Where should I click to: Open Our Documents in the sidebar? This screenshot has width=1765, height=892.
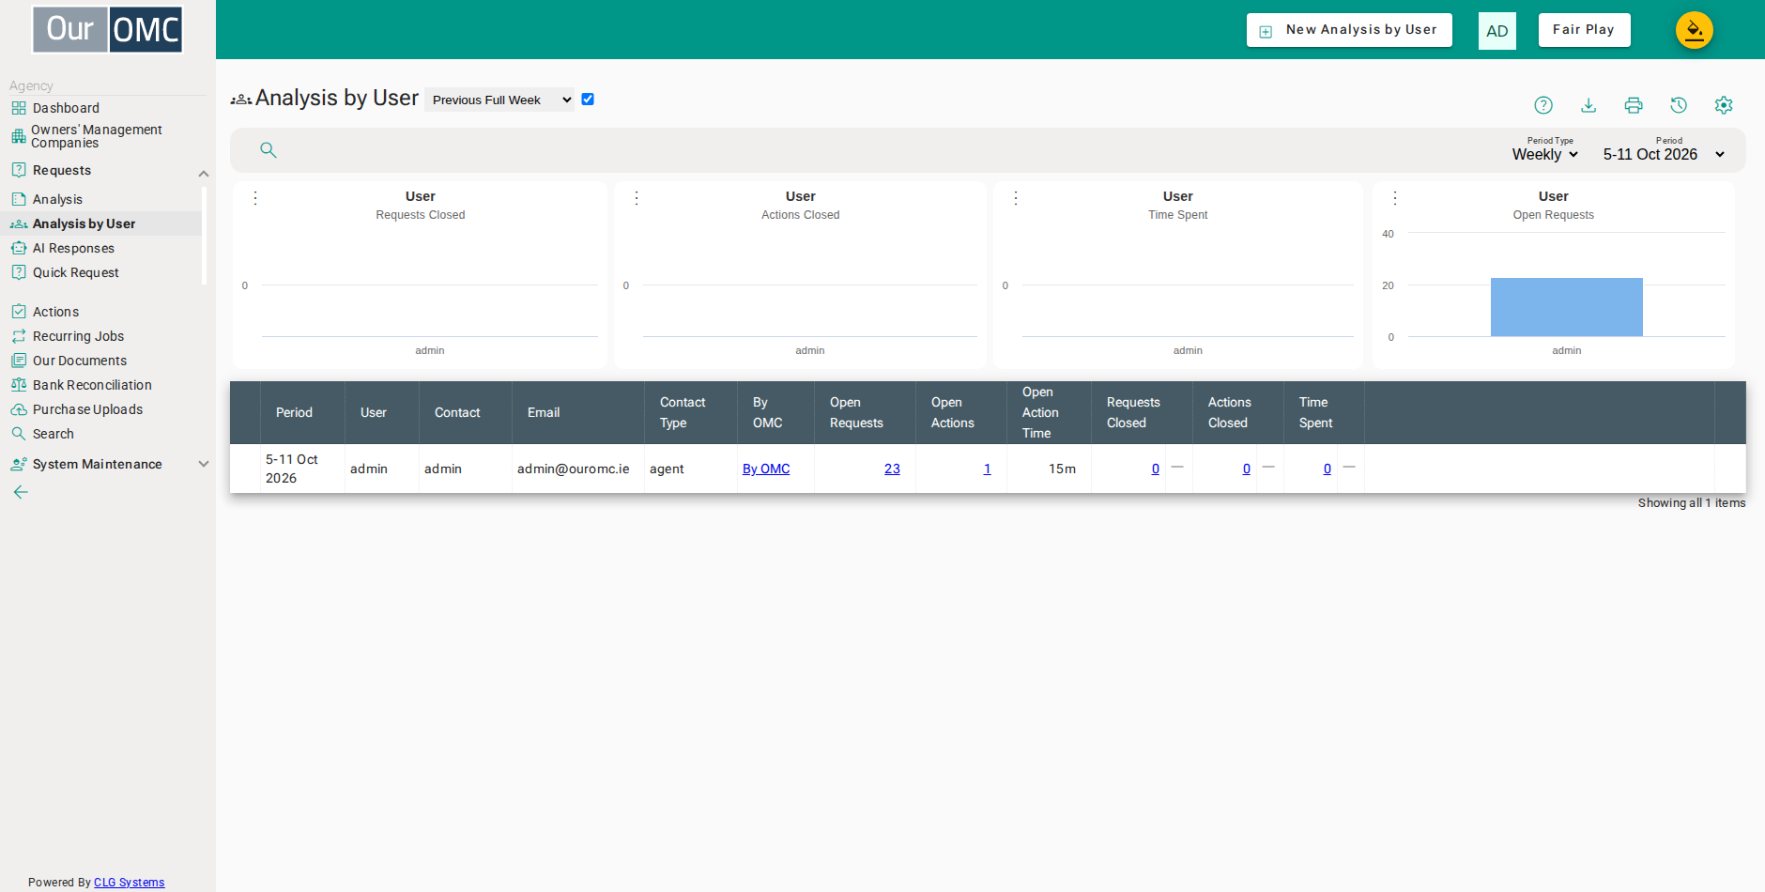(x=80, y=361)
